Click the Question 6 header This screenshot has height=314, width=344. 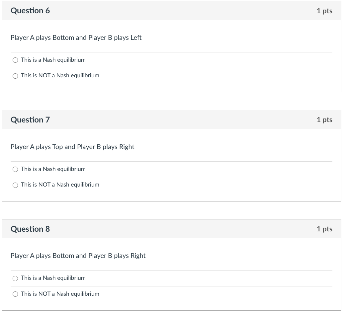[30, 10]
